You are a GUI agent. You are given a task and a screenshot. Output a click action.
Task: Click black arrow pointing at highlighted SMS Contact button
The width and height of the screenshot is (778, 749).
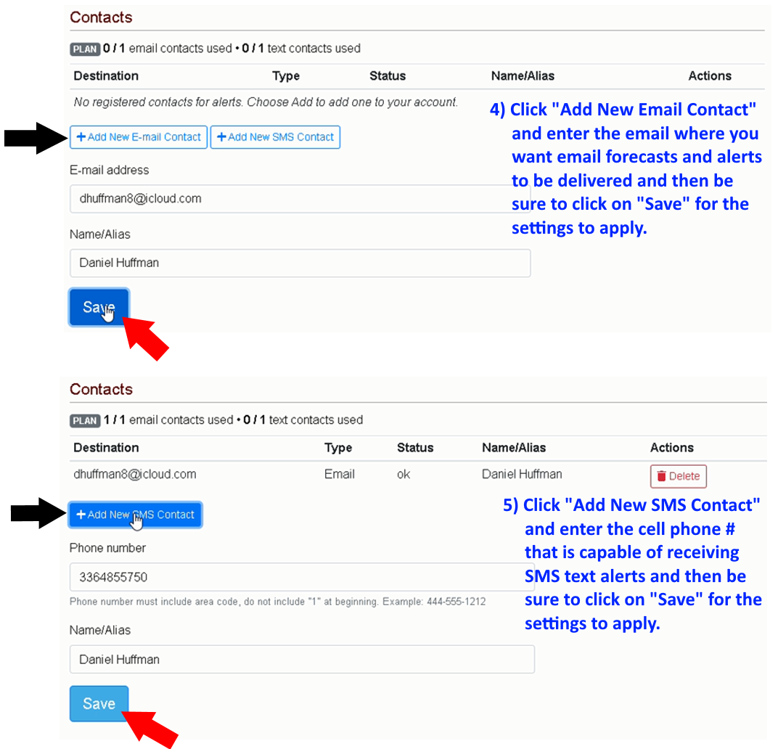(x=38, y=514)
